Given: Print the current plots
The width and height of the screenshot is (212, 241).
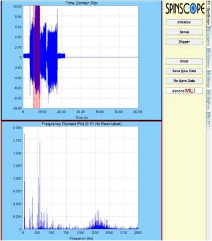Looking at the screenshot, I should point(184,62).
